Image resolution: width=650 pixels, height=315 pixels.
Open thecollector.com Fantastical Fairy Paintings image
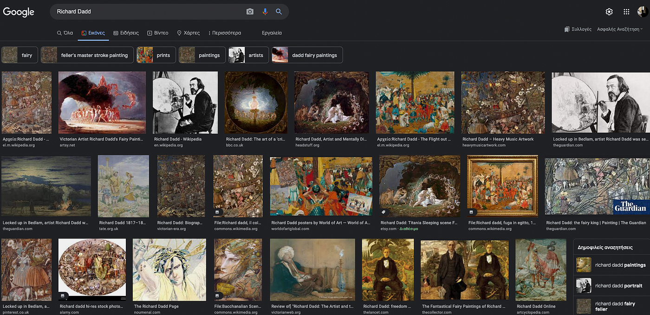click(x=464, y=270)
